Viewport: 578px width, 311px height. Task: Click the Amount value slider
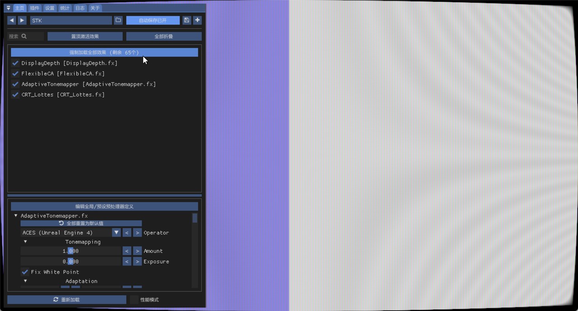click(x=71, y=251)
